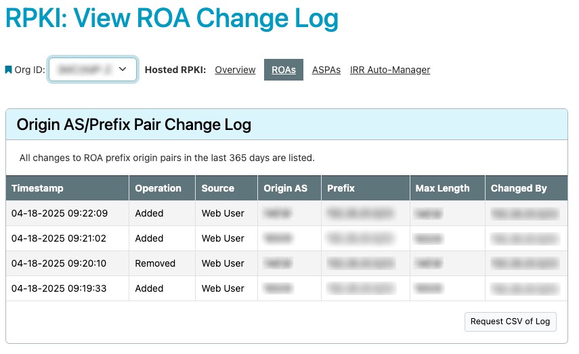Click the RPKI: View ROA Change Log title
Viewport: 579px width, 354px height.
pos(172,19)
